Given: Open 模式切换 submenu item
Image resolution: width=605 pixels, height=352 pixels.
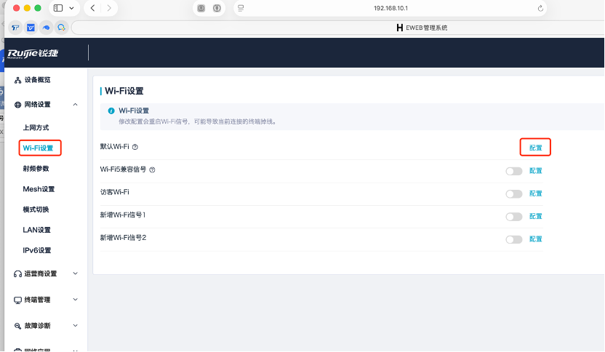Looking at the screenshot, I should tap(36, 209).
